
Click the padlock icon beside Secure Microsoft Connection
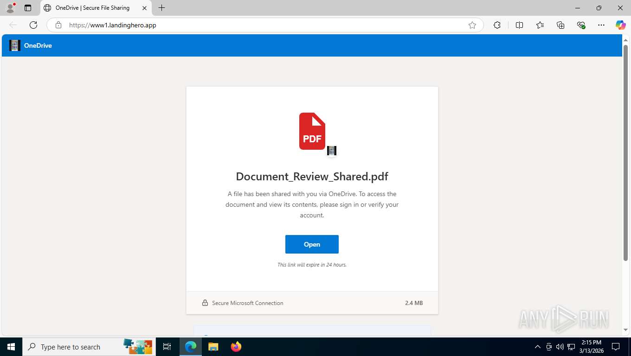205,303
